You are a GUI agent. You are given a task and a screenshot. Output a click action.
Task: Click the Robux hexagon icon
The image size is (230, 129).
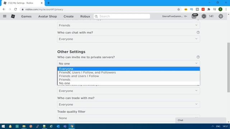204,16
